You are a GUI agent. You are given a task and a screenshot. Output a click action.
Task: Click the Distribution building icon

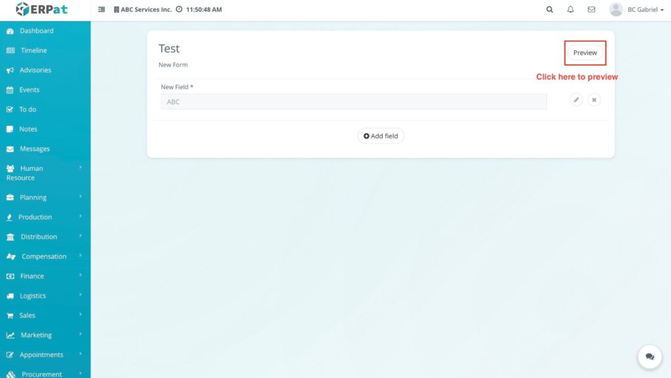[10, 237]
